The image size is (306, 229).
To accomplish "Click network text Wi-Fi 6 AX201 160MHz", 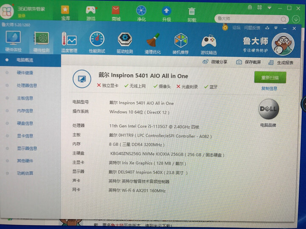I will (x=137, y=190).
